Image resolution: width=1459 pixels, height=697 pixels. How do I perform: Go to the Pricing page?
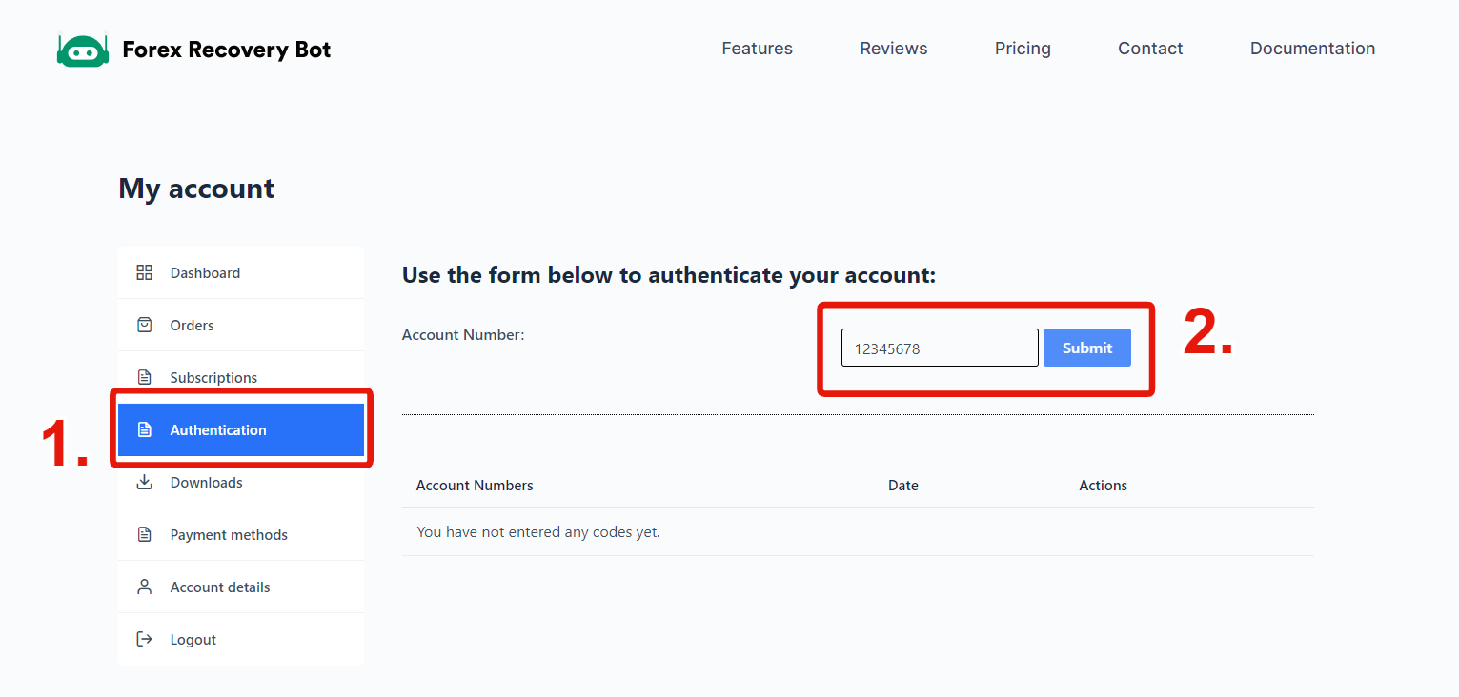1023,49
